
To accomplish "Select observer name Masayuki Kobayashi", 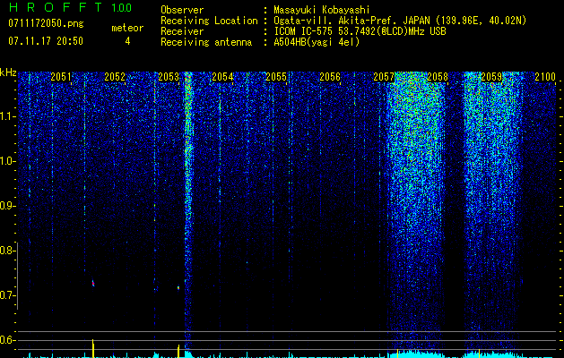I will [x=322, y=10].
